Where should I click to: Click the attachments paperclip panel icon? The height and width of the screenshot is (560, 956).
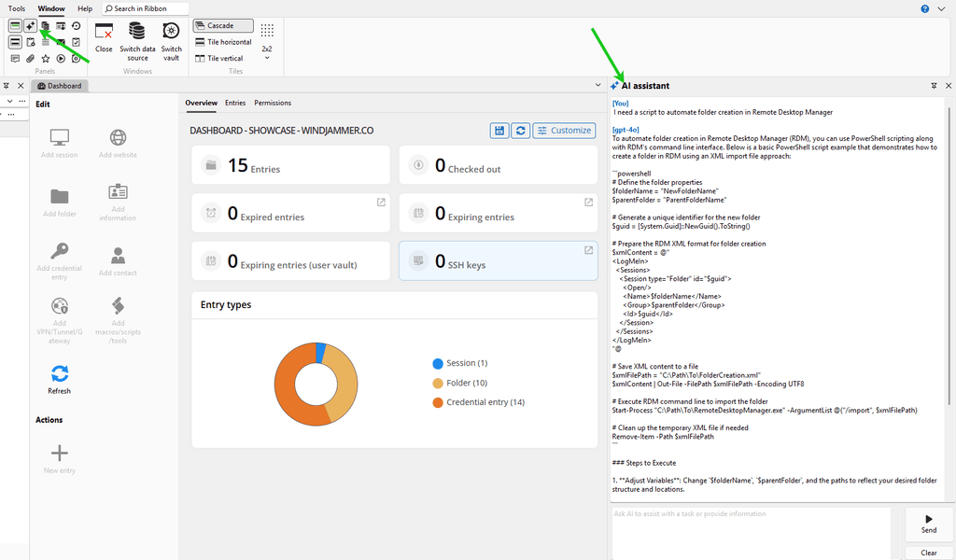[x=30, y=59]
